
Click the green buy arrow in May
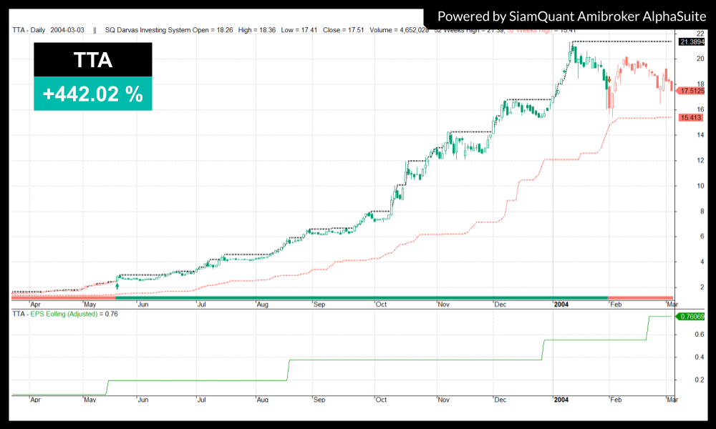(117, 286)
